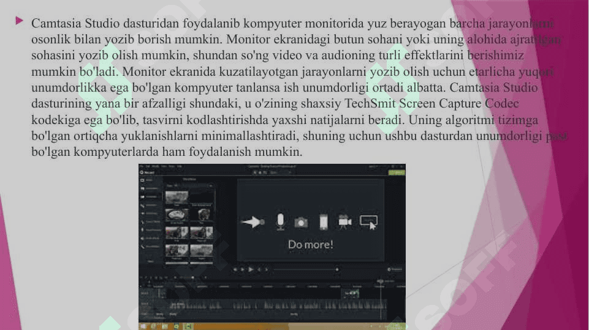Open the File menu in Camtasia
The width and height of the screenshot is (589, 330).
pos(141,166)
